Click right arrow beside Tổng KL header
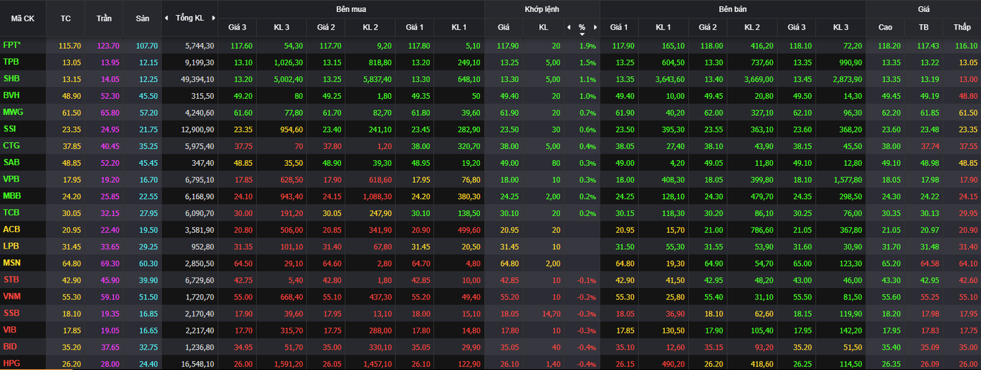The height and width of the screenshot is (370, 981). tap(214, 18)
